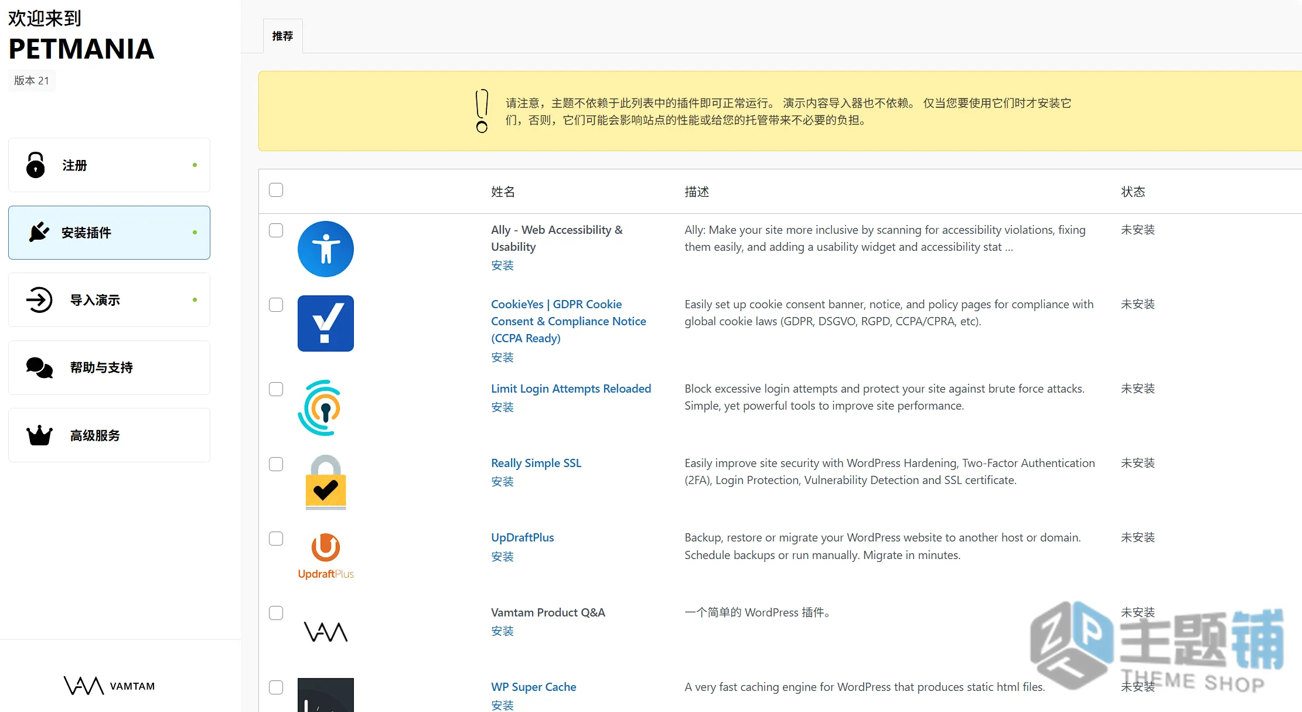The width and height of the screenshot is (1302, 712).
Task: Click the green status dot beside 注册
Action: pos(195,165)
